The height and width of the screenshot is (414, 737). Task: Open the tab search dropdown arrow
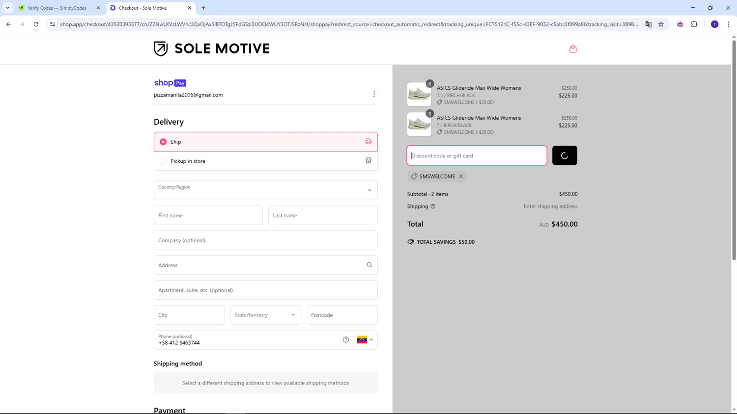click(x=7, y=8)
